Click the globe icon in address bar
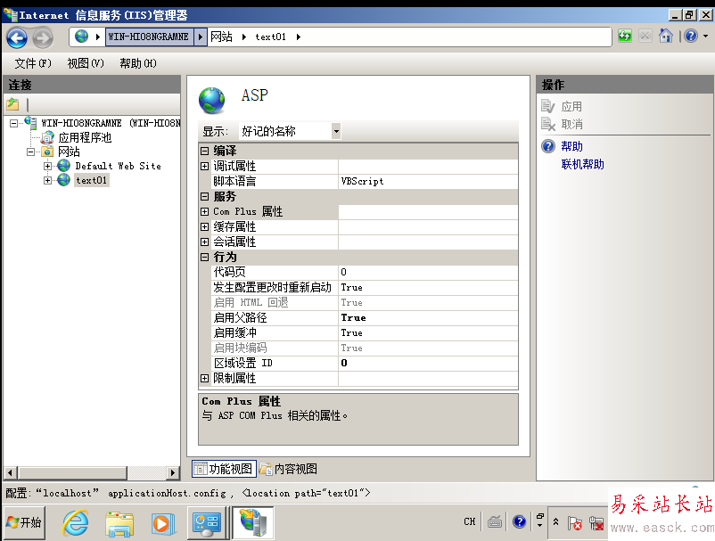This screenshot has height=541, width=715. point(82,36)
